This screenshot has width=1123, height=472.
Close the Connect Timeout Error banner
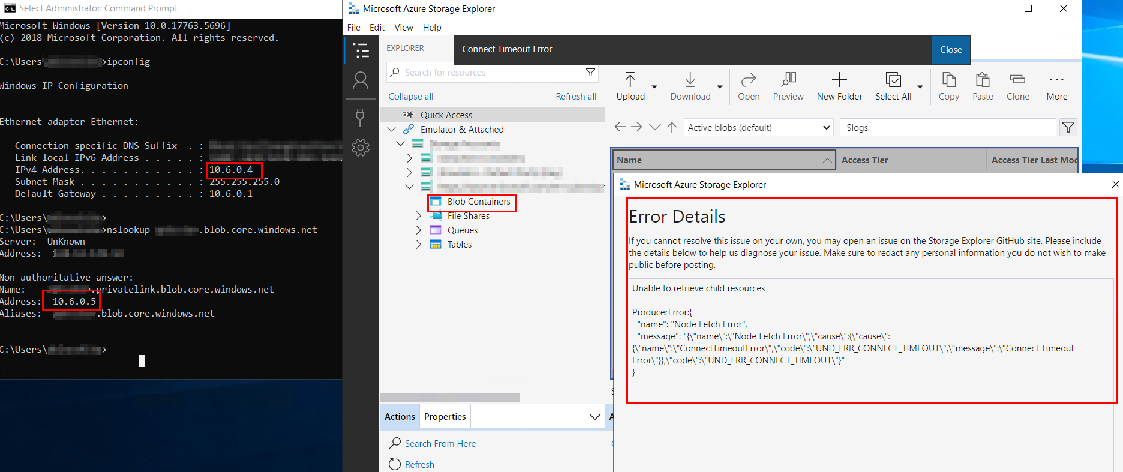pyautogui.click(x=951, y=50)
